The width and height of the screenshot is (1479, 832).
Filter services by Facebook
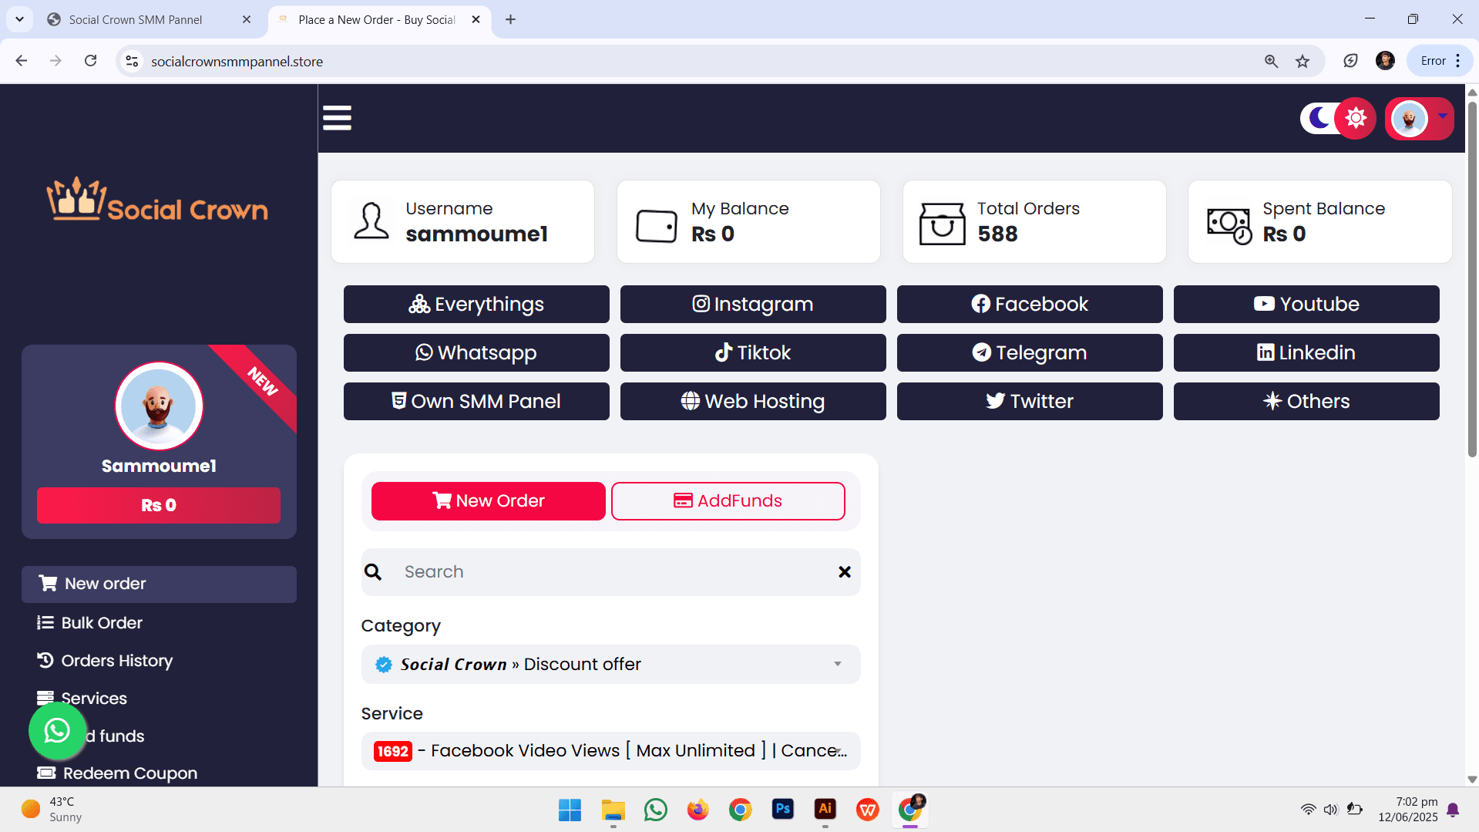click(1030, 304)
